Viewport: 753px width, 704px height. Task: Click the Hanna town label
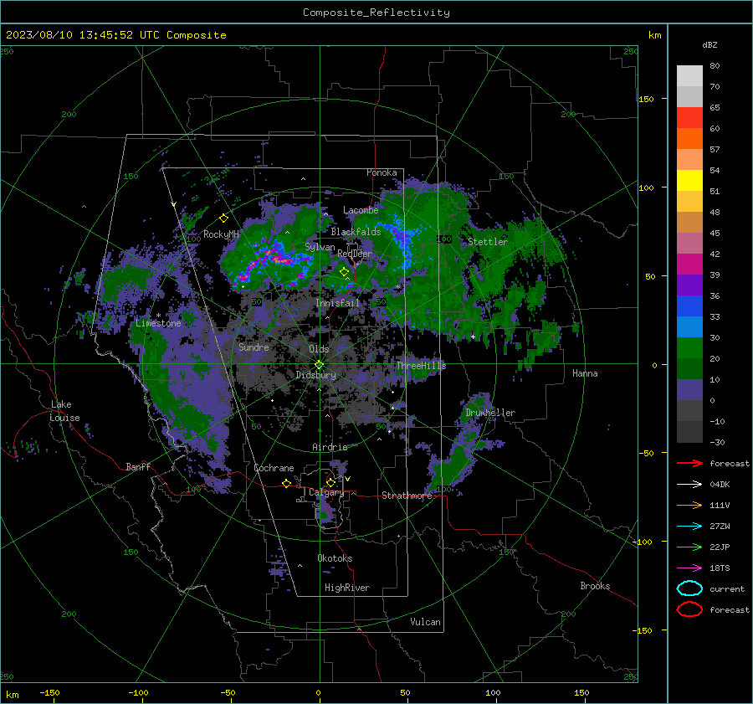585,373
